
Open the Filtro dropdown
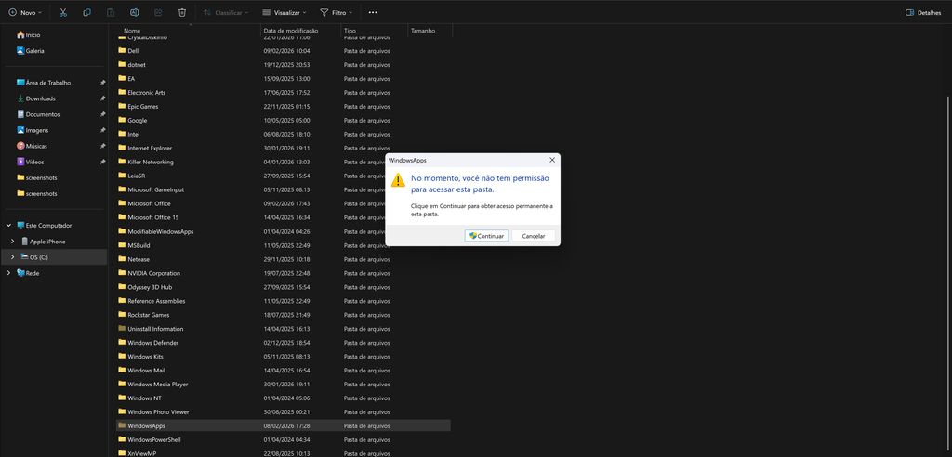[x=336, y=12]
